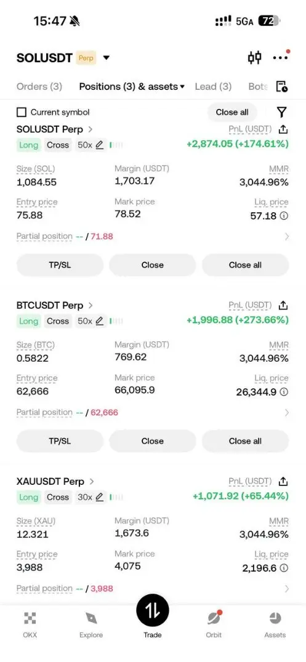
Task: Tap the central Trade swap button
Action: pyautogui.click(x=153, y=610)
